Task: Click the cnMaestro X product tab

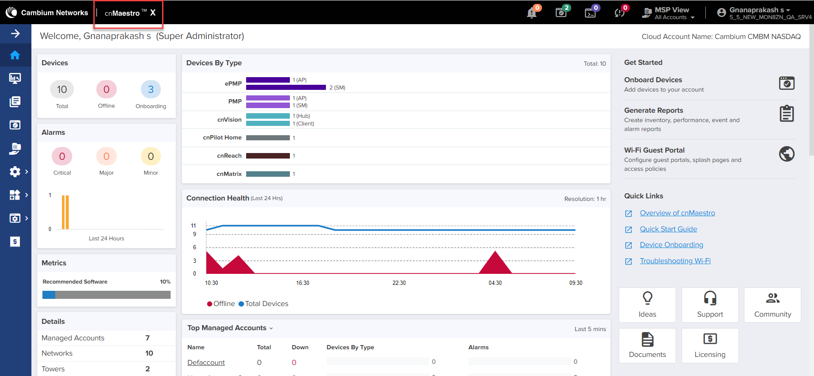Action: pos(129,13)
